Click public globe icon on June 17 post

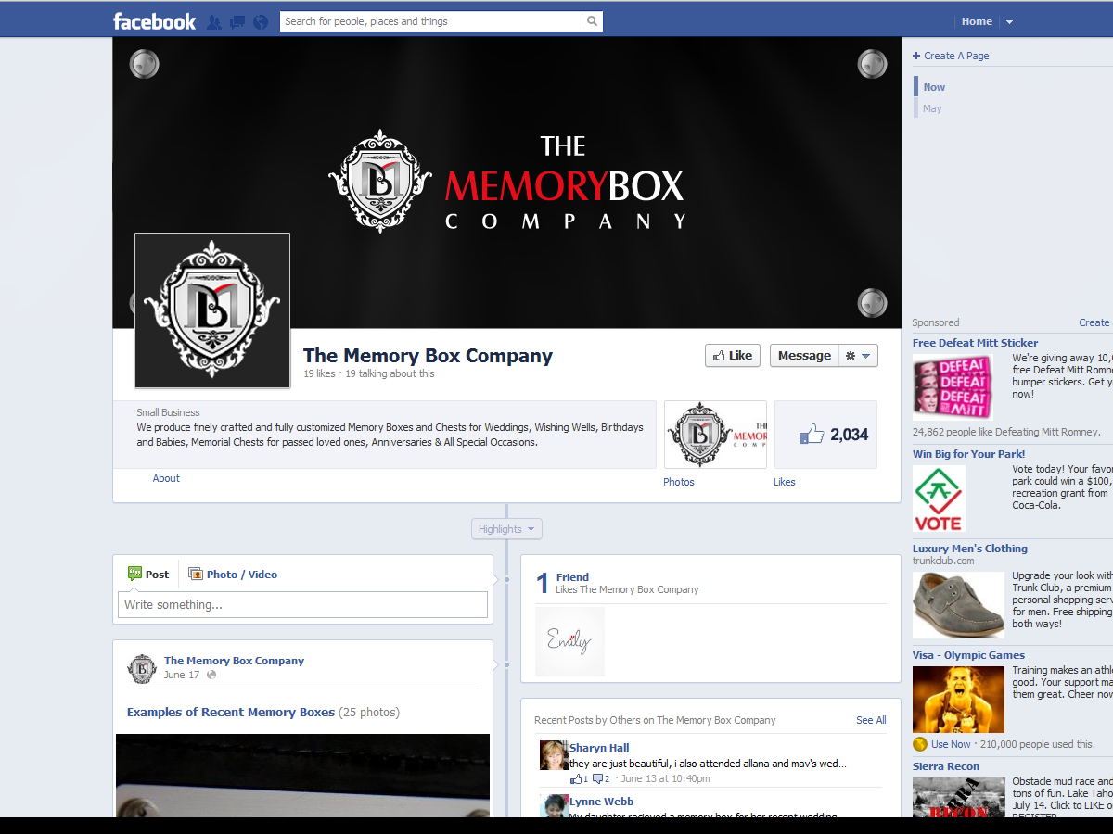click(x=211, y=675)
